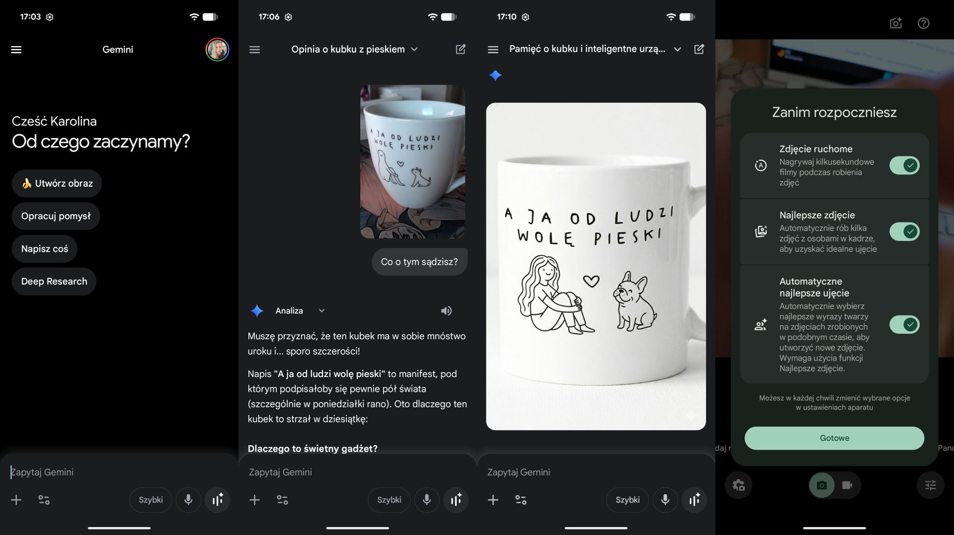This screenshot has height=535, width=954.
Task: Disable the Zdjęcie ruchome toggle
Action: click(x=904, y=165)
